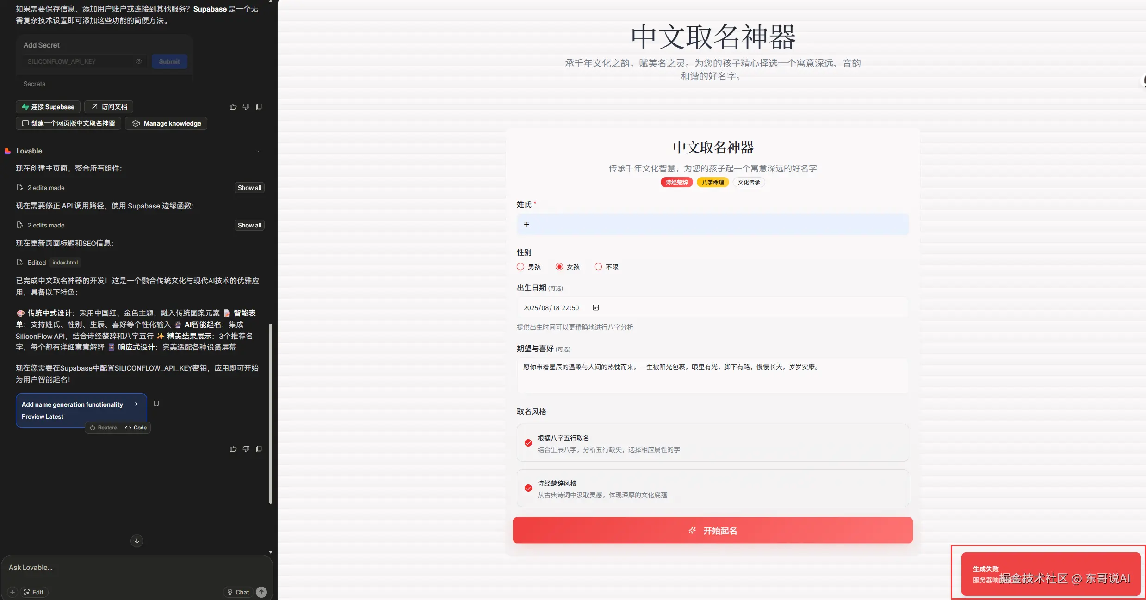Toggle the 根据八字五行取名 style option
This screenshot has width=1146, height=600.
point(528,443)
